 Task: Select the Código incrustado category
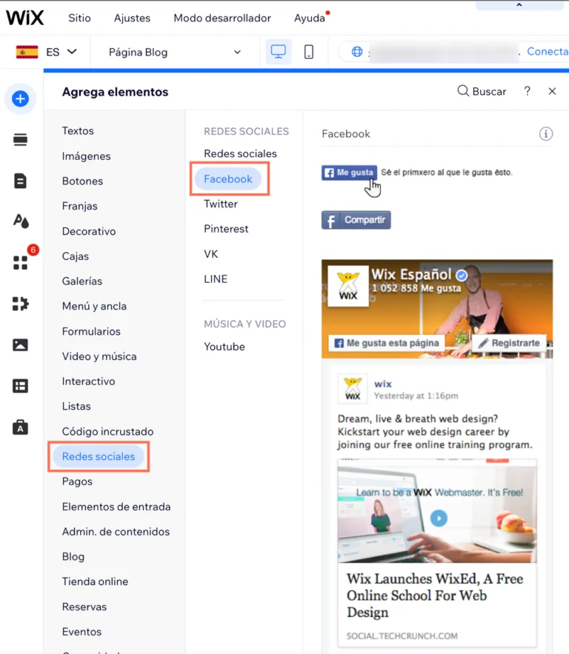(x=107, y=431)
